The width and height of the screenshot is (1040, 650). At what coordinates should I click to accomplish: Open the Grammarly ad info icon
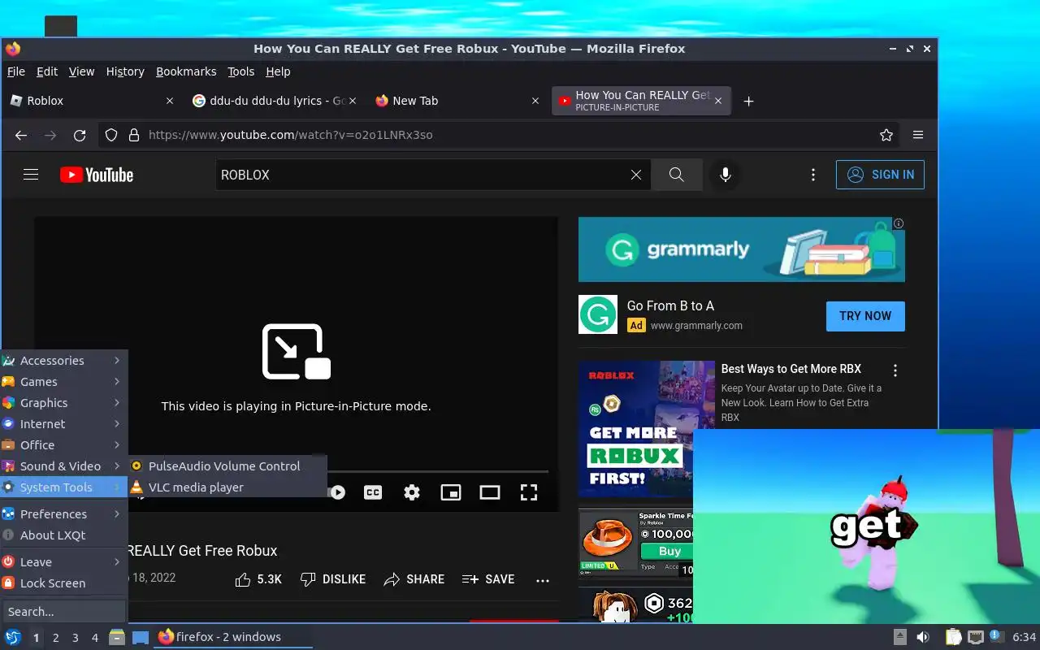899,223
